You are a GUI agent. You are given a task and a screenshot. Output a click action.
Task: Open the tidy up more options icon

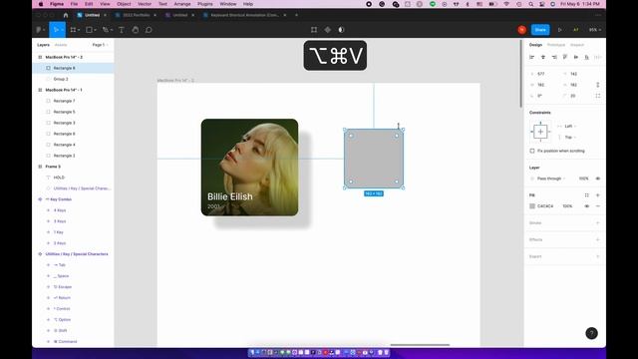(598, 58)
